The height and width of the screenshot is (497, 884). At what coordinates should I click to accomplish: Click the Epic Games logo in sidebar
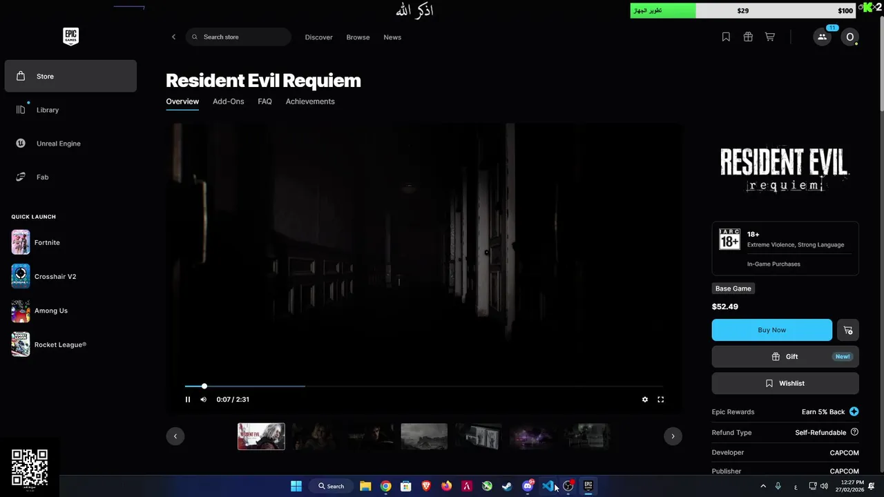[x=70, y=37]
